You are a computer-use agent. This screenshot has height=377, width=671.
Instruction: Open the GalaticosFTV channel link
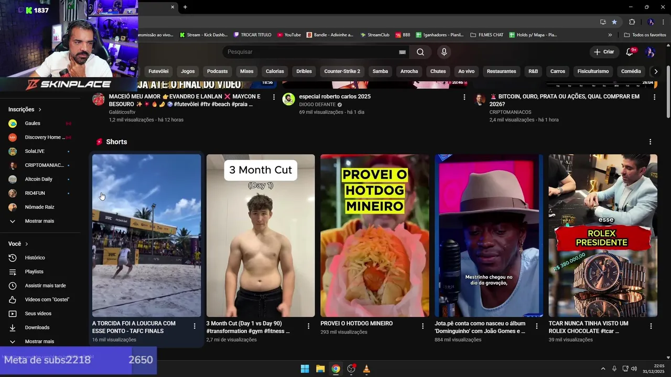coord(122,112)
